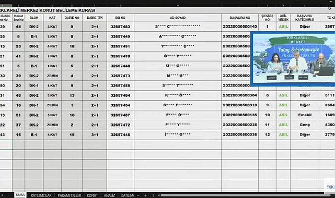Select the BAŞVURU KATEGORİSİ header cell
Image resolution: width=335 pixels, height=198 pixels.
(x=305, y=18)
